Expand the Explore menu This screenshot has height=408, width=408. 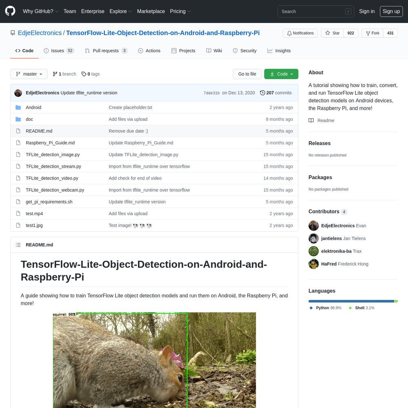coord(120,11)
